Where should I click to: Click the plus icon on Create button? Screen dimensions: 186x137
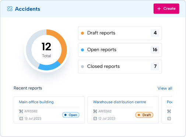(x=159, y=8)
